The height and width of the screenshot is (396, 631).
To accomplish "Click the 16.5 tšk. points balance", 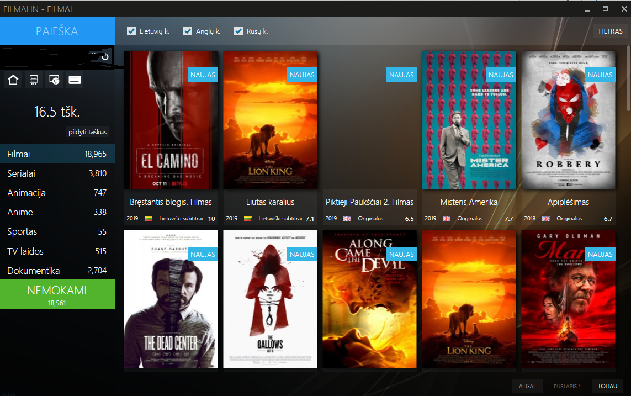I will click(x=57, y=112).
